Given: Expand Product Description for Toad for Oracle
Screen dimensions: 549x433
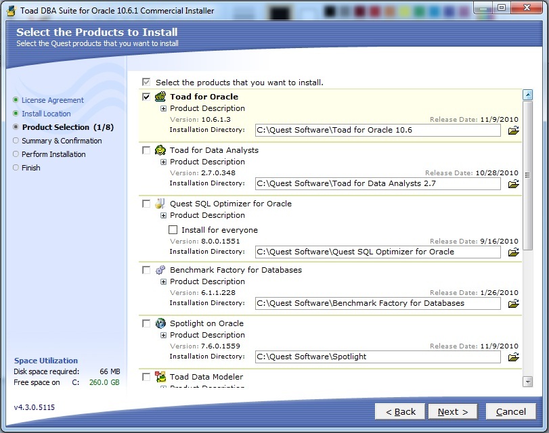Looking at the screenshot, I should pyautogui.click(x=163, y=108).
